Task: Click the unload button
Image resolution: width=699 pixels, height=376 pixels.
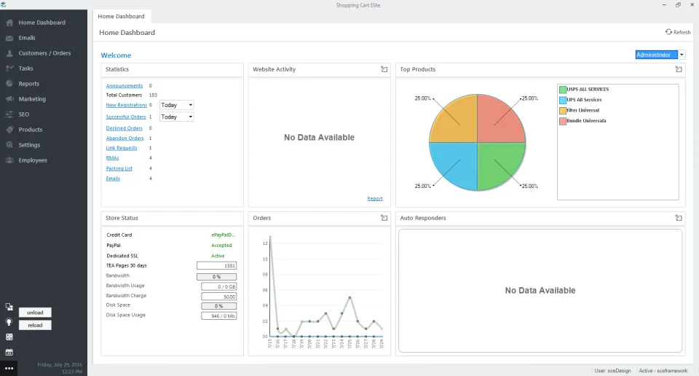Action: point(35,312)
